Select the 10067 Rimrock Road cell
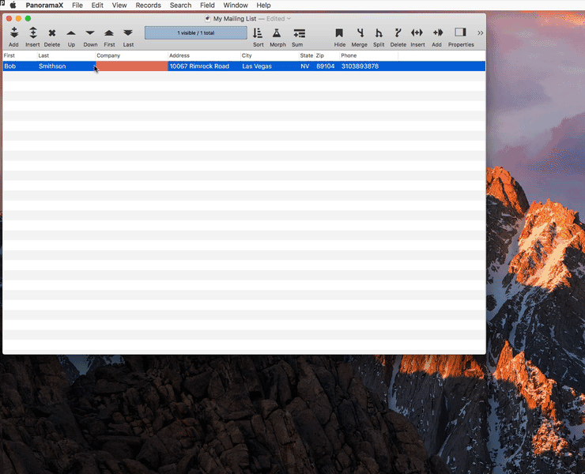This screenshot has width=585, height=474. tap(204, 66)
